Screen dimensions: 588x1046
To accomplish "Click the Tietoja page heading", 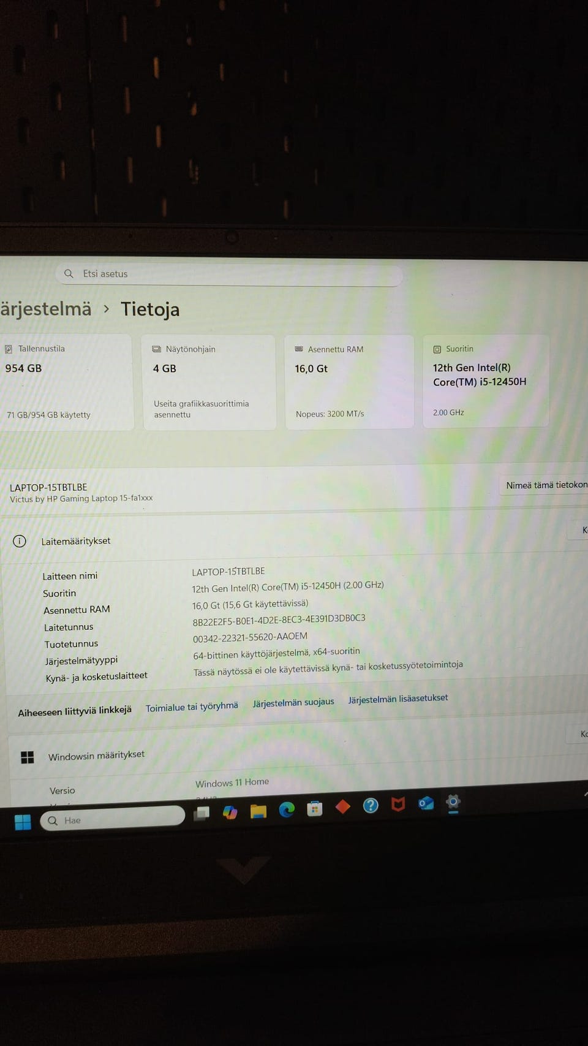I will (x=150, y=309).
